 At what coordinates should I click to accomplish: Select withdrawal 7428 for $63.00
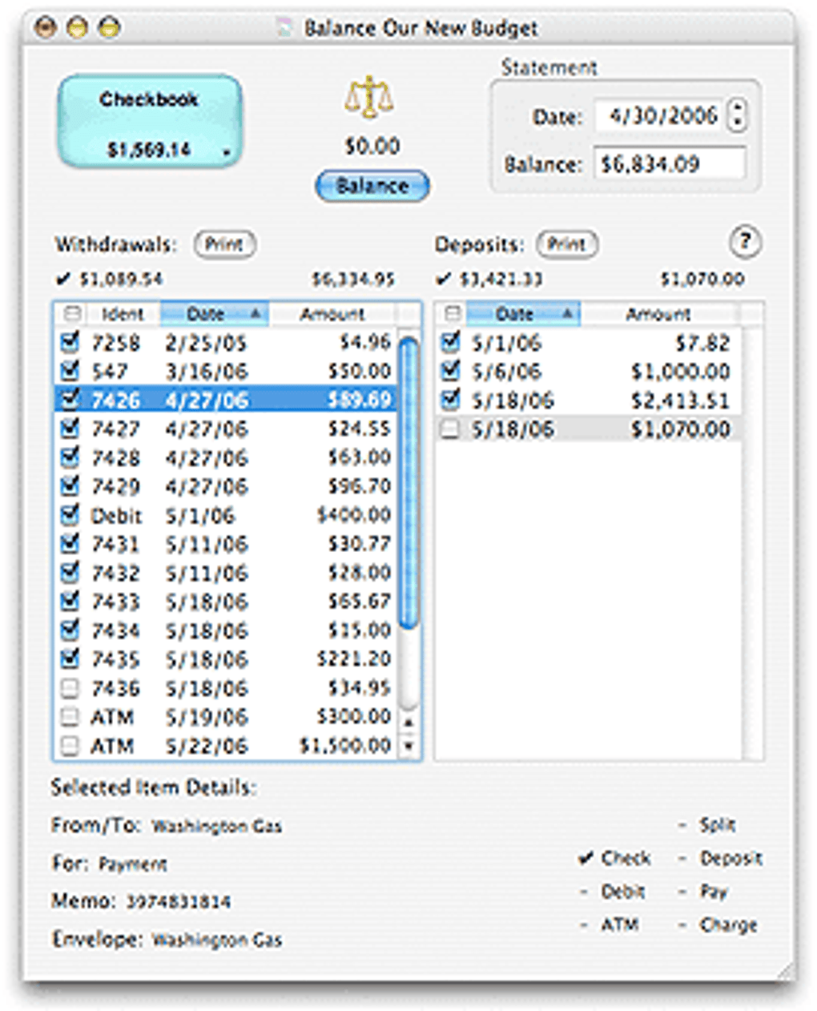226,457
